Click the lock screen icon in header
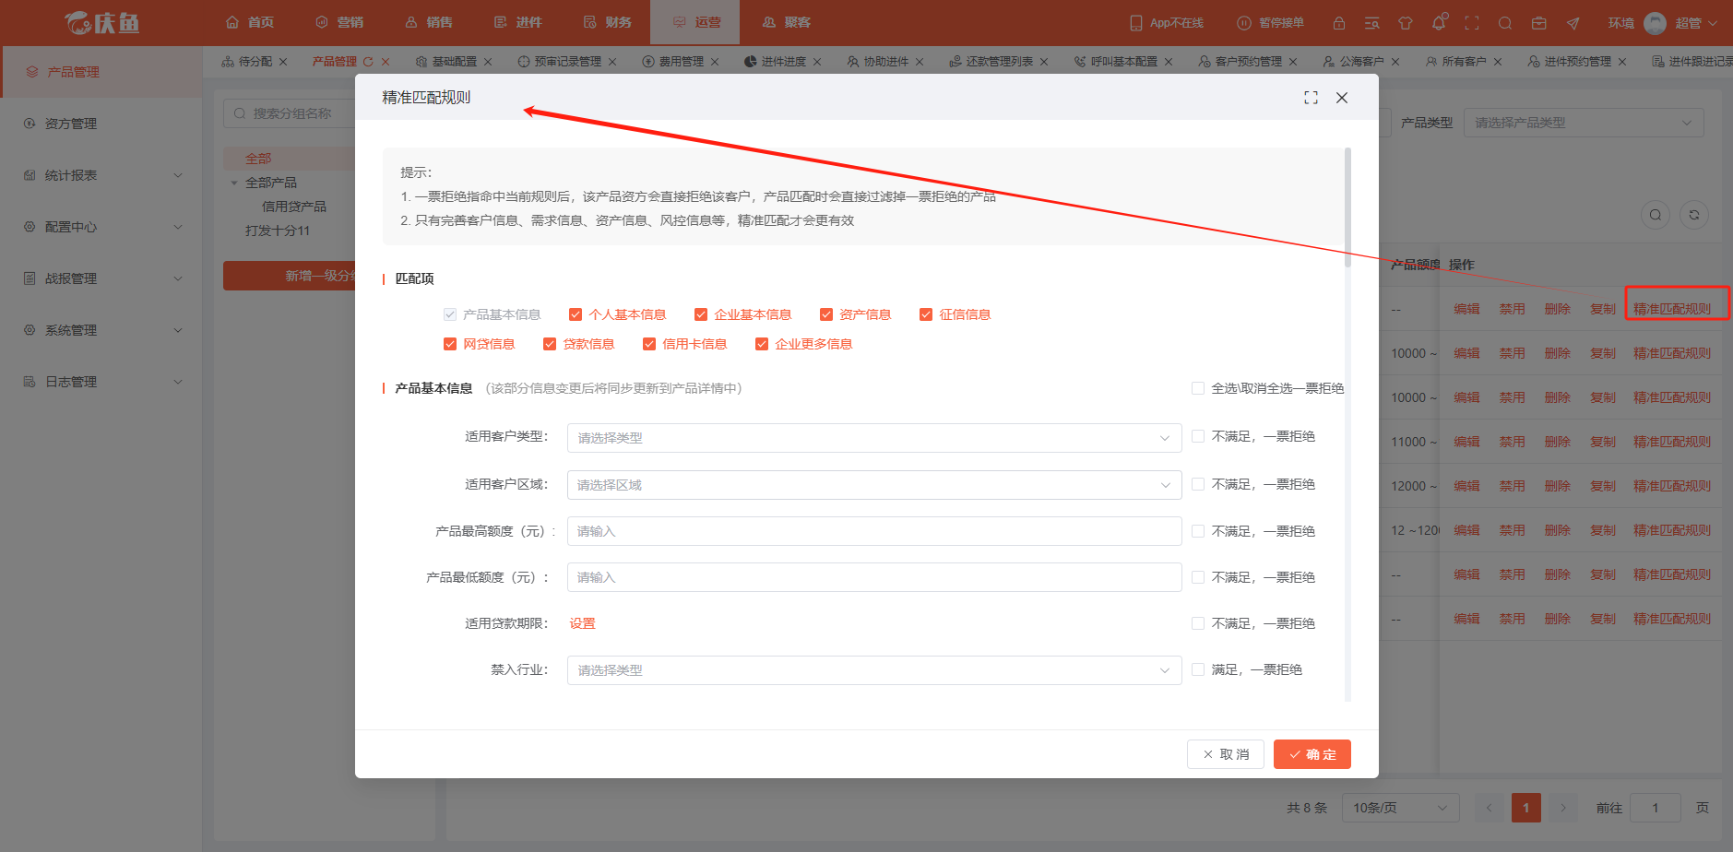1733x852 pixels. tap(1338, 23)
